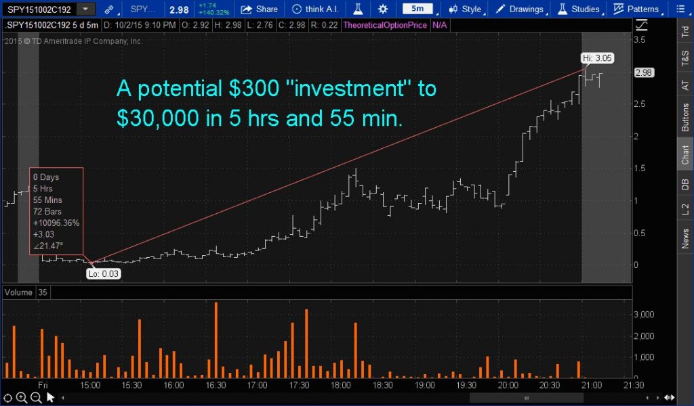Open the 5m timeframe selector
The height and width of the screenshot is (406, 694).
click(417, 9)
